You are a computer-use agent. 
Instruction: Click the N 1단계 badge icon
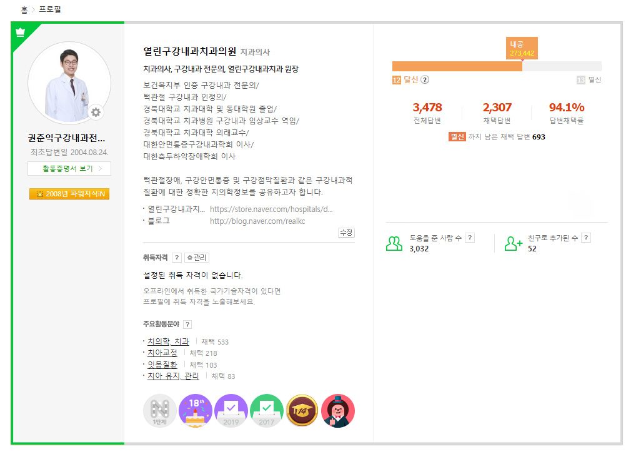pos(160,411)
